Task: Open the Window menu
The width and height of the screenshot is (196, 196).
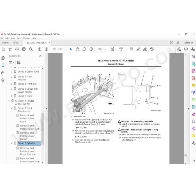Action: [x=26, y=38]
